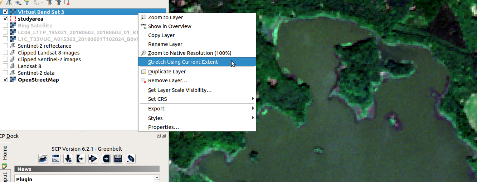Open SCP Postprocessing icon
The height and width of the screenshot is (182, 477).
[106, 158]
